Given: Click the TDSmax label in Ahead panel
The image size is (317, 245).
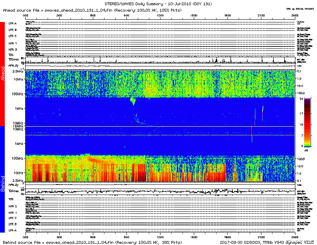Looking at the screenshot, I should pyautogui.click(x=14, y=59).
